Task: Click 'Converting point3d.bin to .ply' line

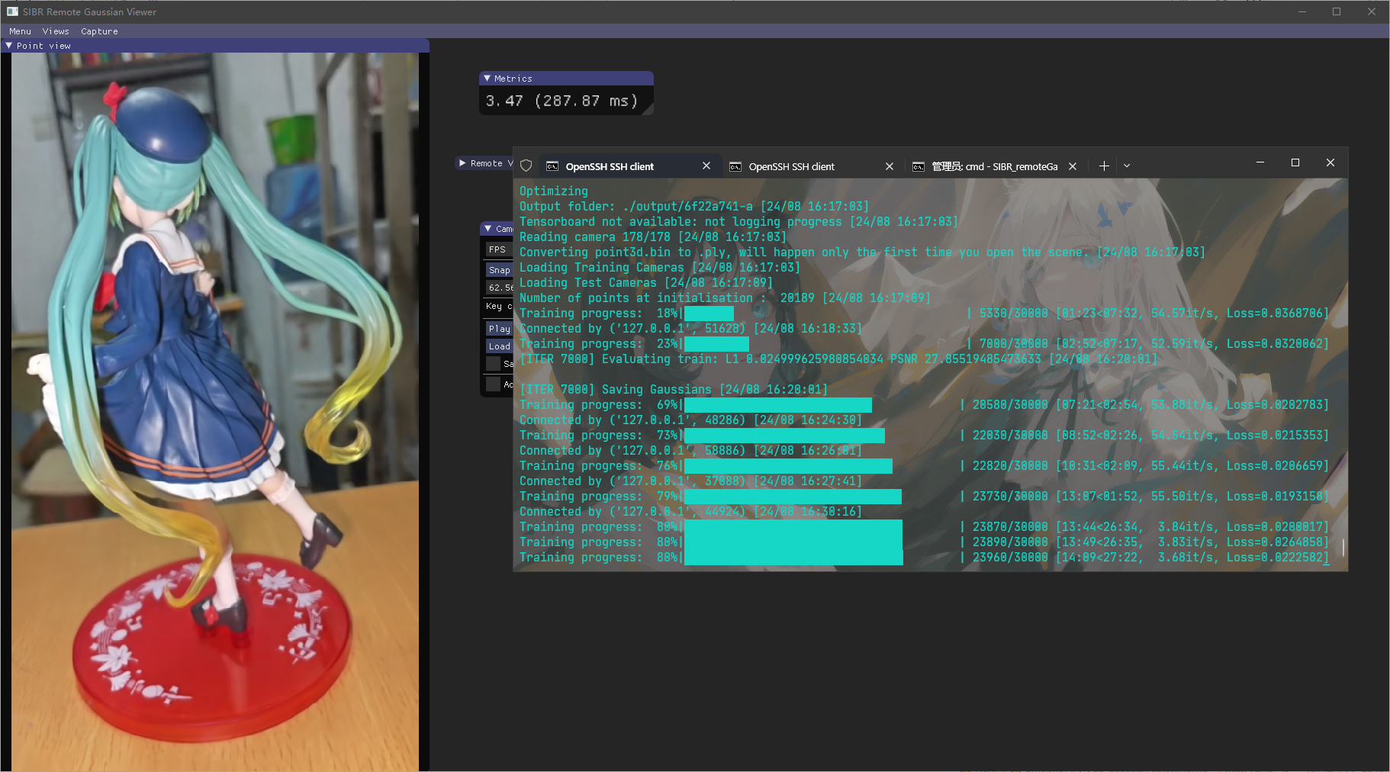Action: tap(862, 253)
